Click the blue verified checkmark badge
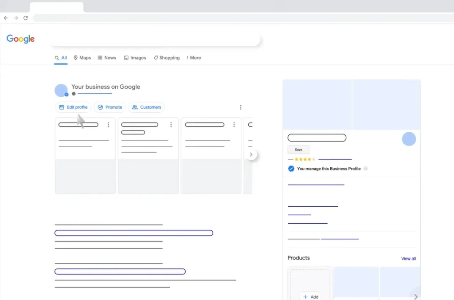 click(291, 169)
